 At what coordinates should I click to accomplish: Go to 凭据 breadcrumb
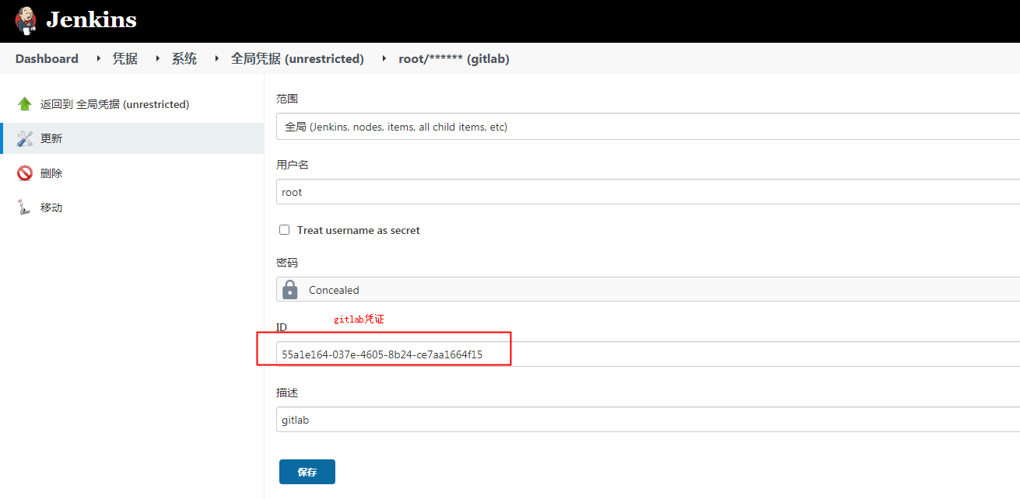pyautogui.click(x=125, y=59)
